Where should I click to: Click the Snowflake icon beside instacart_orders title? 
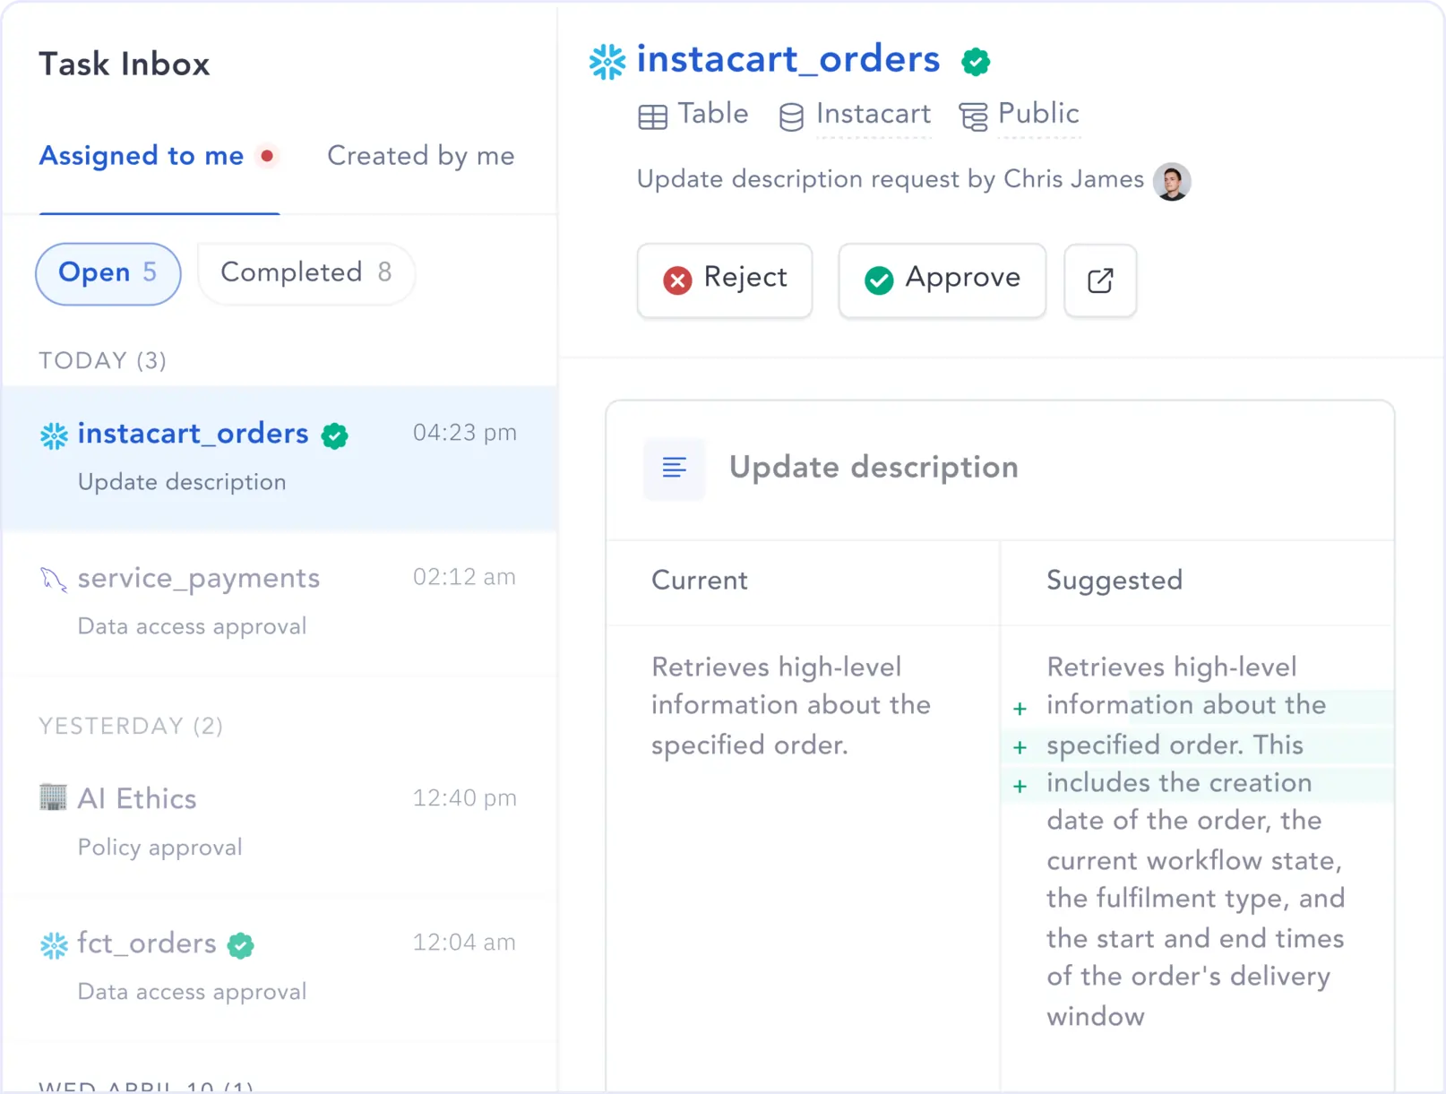pos(607,61)
